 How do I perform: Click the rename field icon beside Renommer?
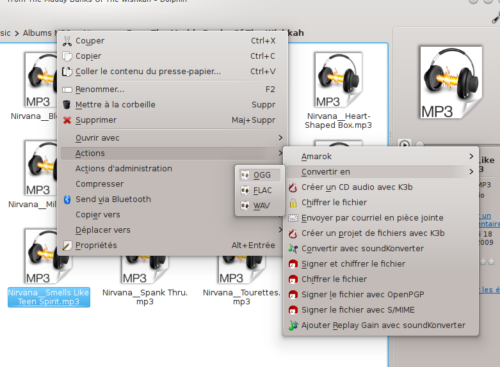click(67, 90)
